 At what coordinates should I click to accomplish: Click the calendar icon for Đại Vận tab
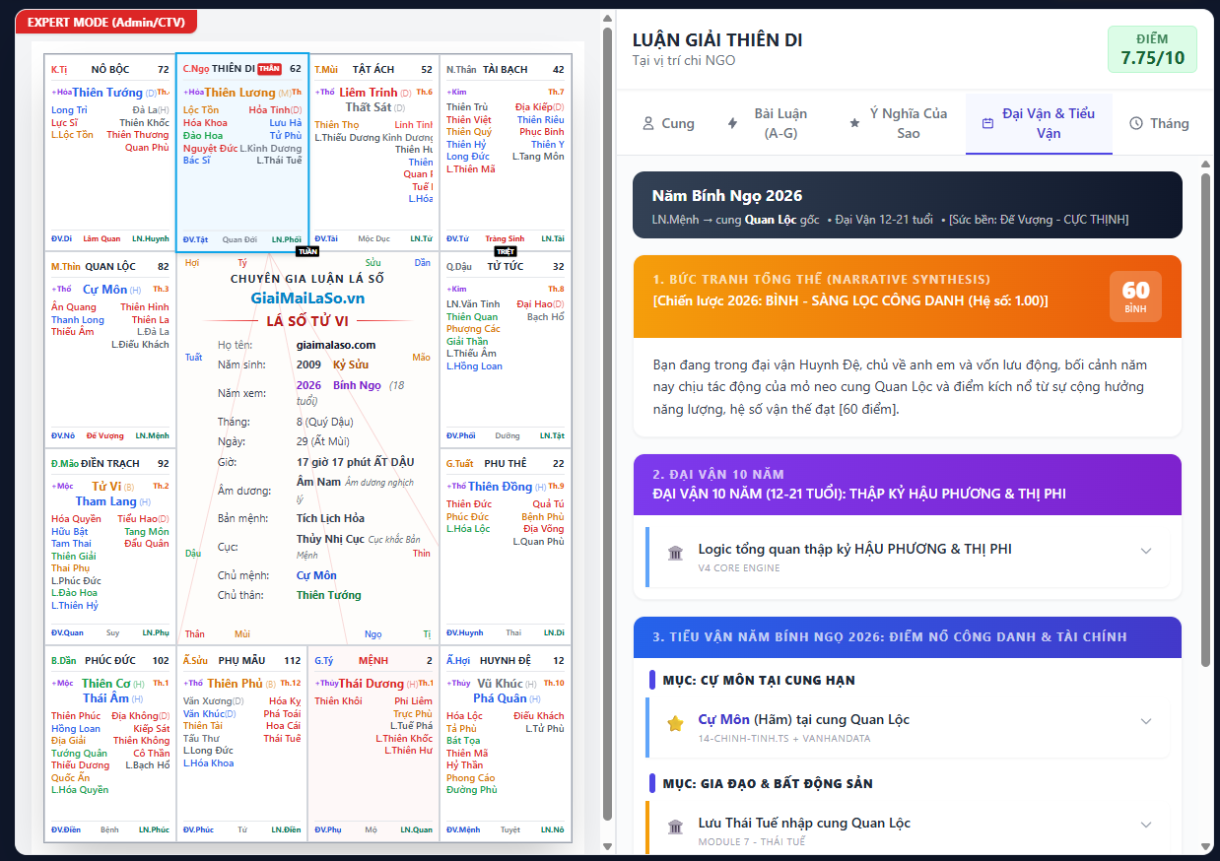(987, 124)
